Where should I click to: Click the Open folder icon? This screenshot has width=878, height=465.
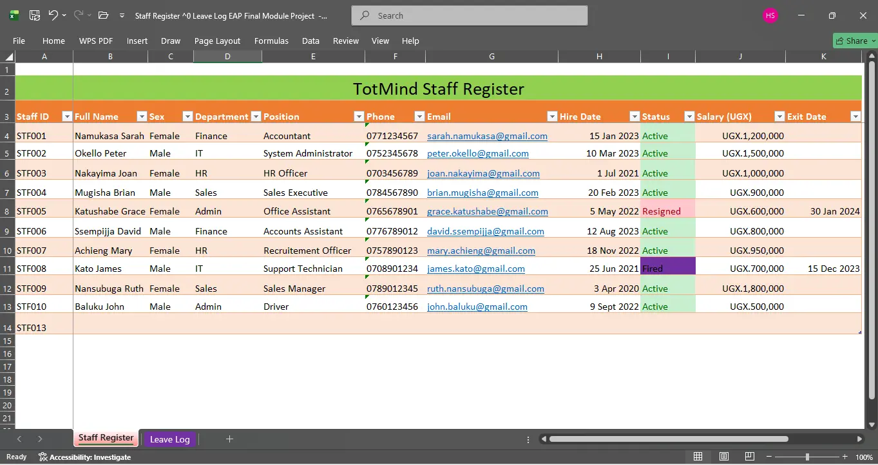click(x=103, y=15)
